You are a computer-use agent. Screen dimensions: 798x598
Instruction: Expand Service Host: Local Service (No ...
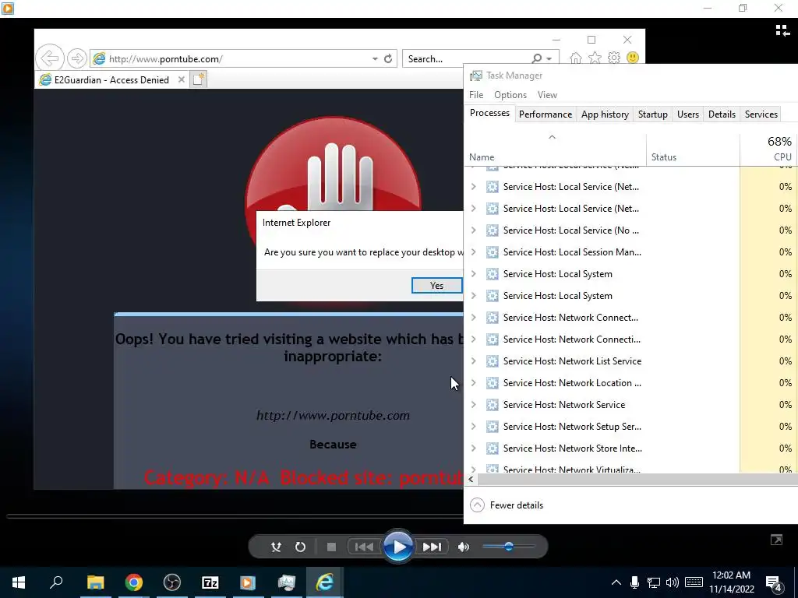[x=473, y=230]
